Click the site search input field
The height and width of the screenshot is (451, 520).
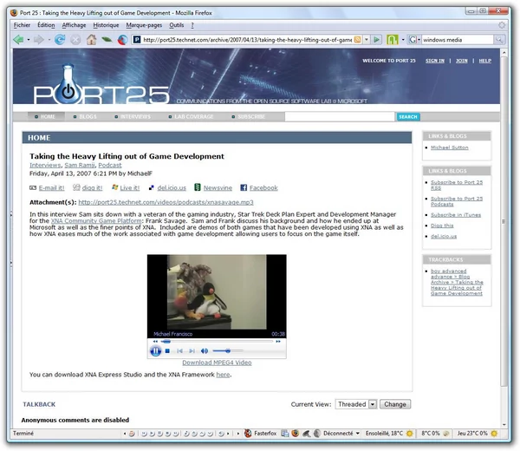[x=340, y=117]
